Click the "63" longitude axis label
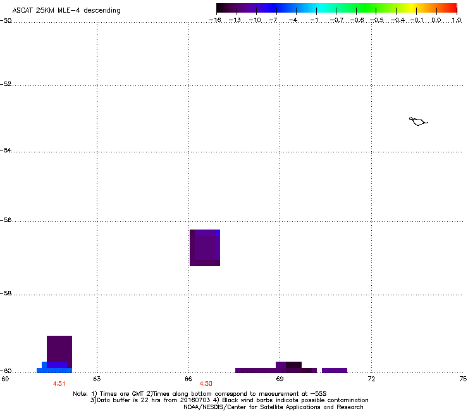This screenshot has height=411, width=468. pyautogui.click(x=97, y=379)
